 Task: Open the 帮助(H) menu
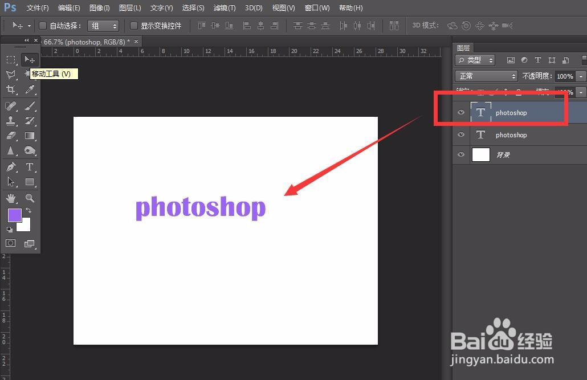[x=351, y=8]
